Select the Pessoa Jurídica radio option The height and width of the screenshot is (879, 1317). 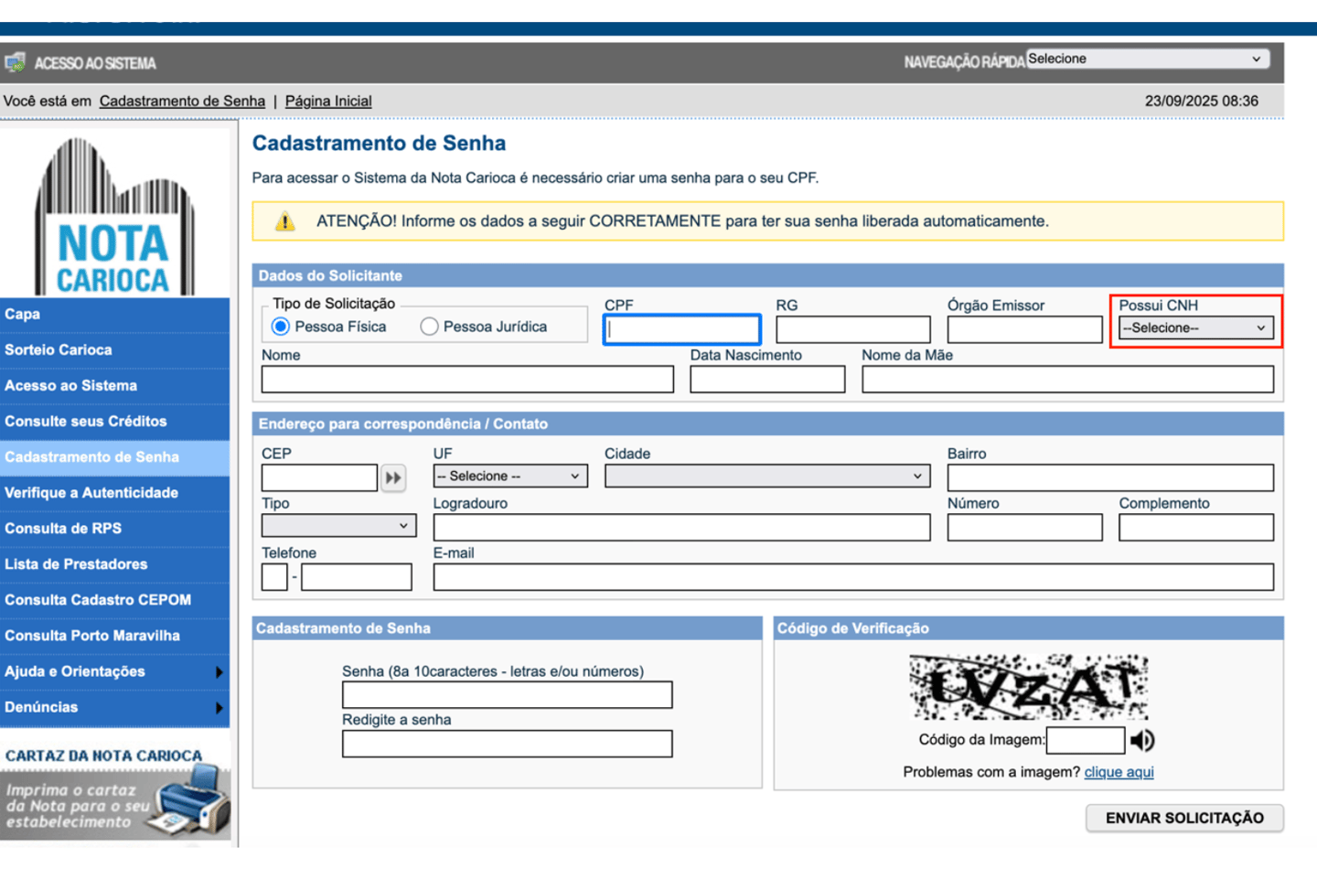tap(429, 327)
